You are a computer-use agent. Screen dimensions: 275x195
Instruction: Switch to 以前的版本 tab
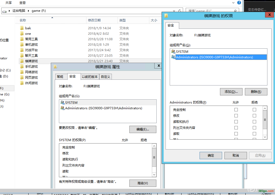(90, 77)
